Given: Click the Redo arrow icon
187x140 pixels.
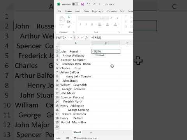Looking at the screenshot, I should click(x=94, y=4).
